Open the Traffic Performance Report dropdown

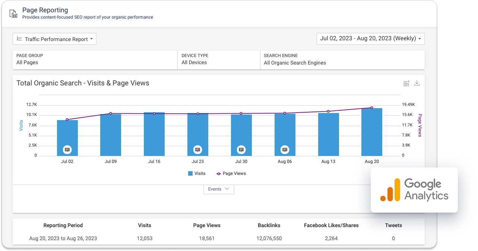[x=55, y=39]
